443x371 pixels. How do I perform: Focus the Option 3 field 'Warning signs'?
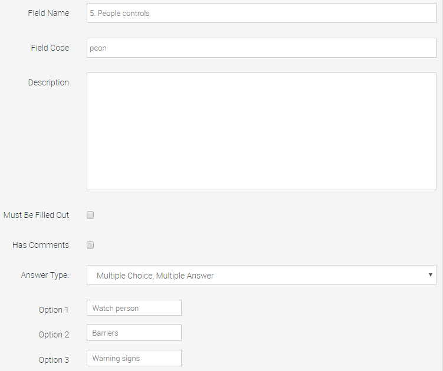click(134, 358)
